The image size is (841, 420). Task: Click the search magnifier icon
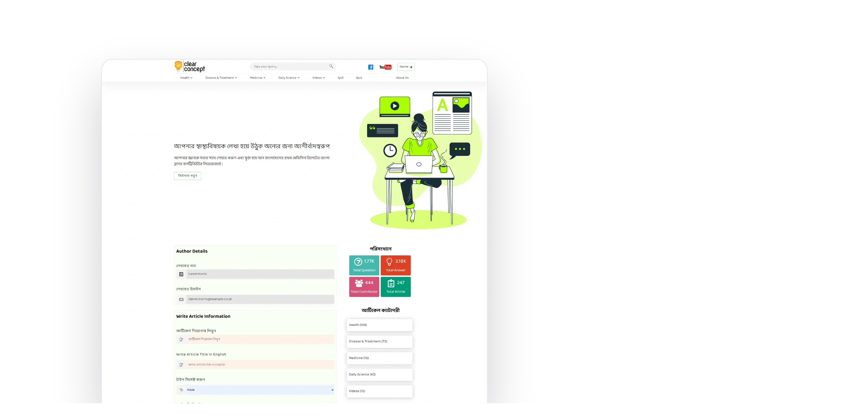[x=331, y=66]
